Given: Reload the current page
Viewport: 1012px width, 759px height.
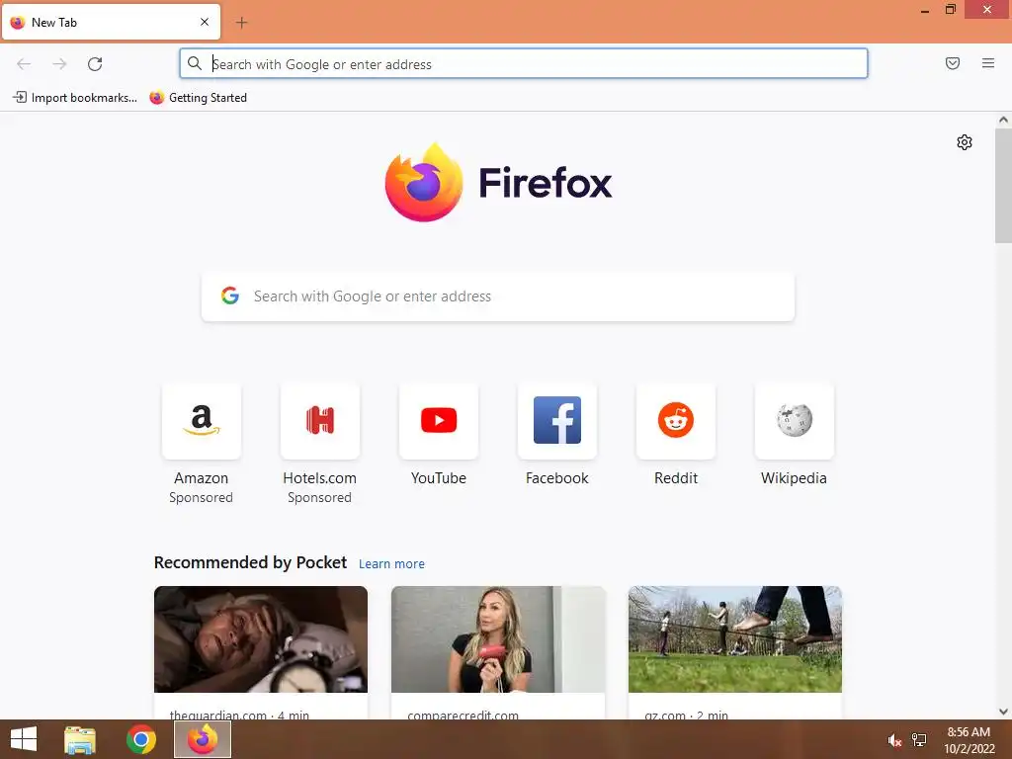Looking at the screenshot, I should coord(95,64).
